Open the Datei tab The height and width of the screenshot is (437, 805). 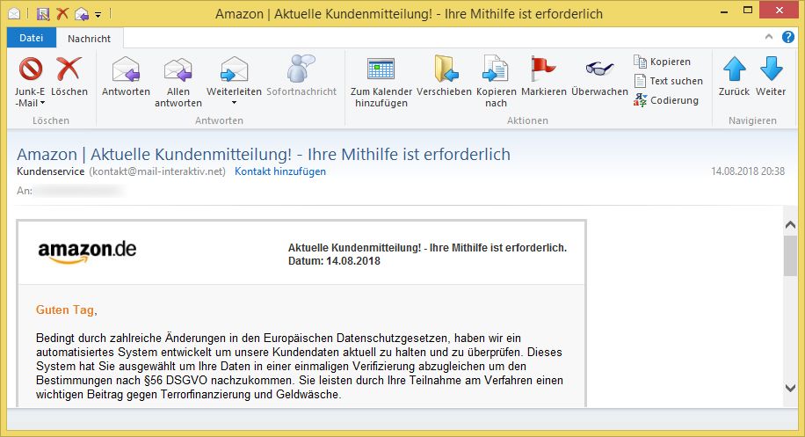point(32,38)
